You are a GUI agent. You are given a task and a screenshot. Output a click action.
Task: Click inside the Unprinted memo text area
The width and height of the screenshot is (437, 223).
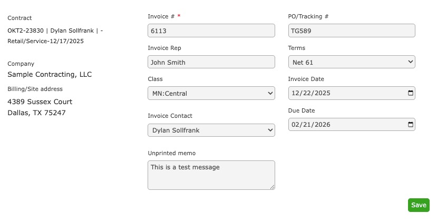[211, 175]
